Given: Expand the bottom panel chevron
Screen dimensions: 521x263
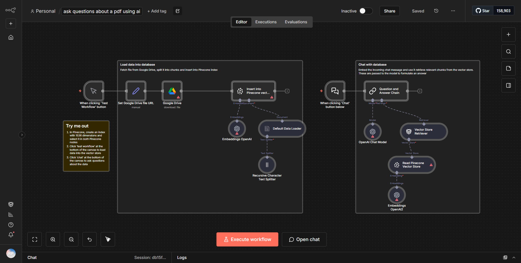Looking at the screenshot, I should 514,258.
